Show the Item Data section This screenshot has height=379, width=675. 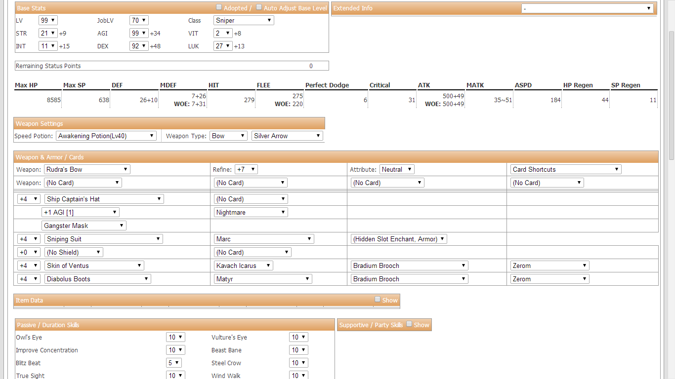(x=377, y=299)
